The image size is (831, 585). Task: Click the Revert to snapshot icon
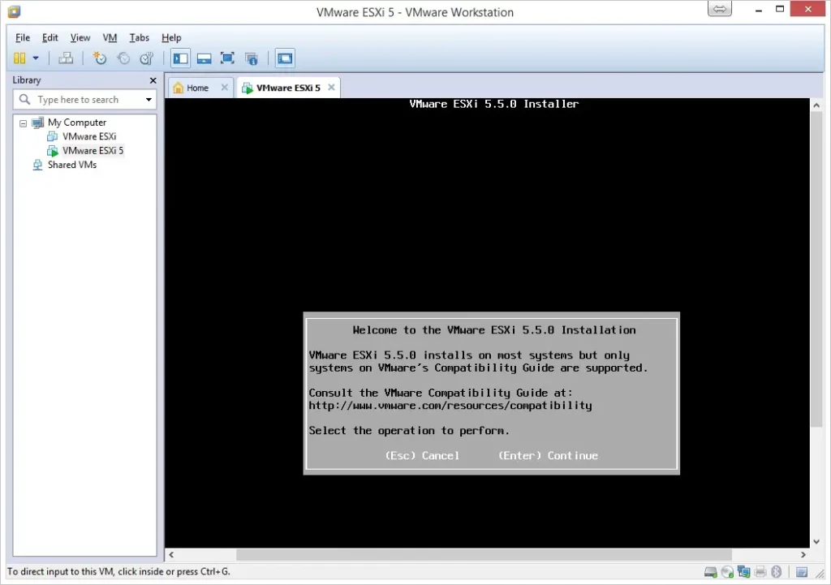pos(123,58)
